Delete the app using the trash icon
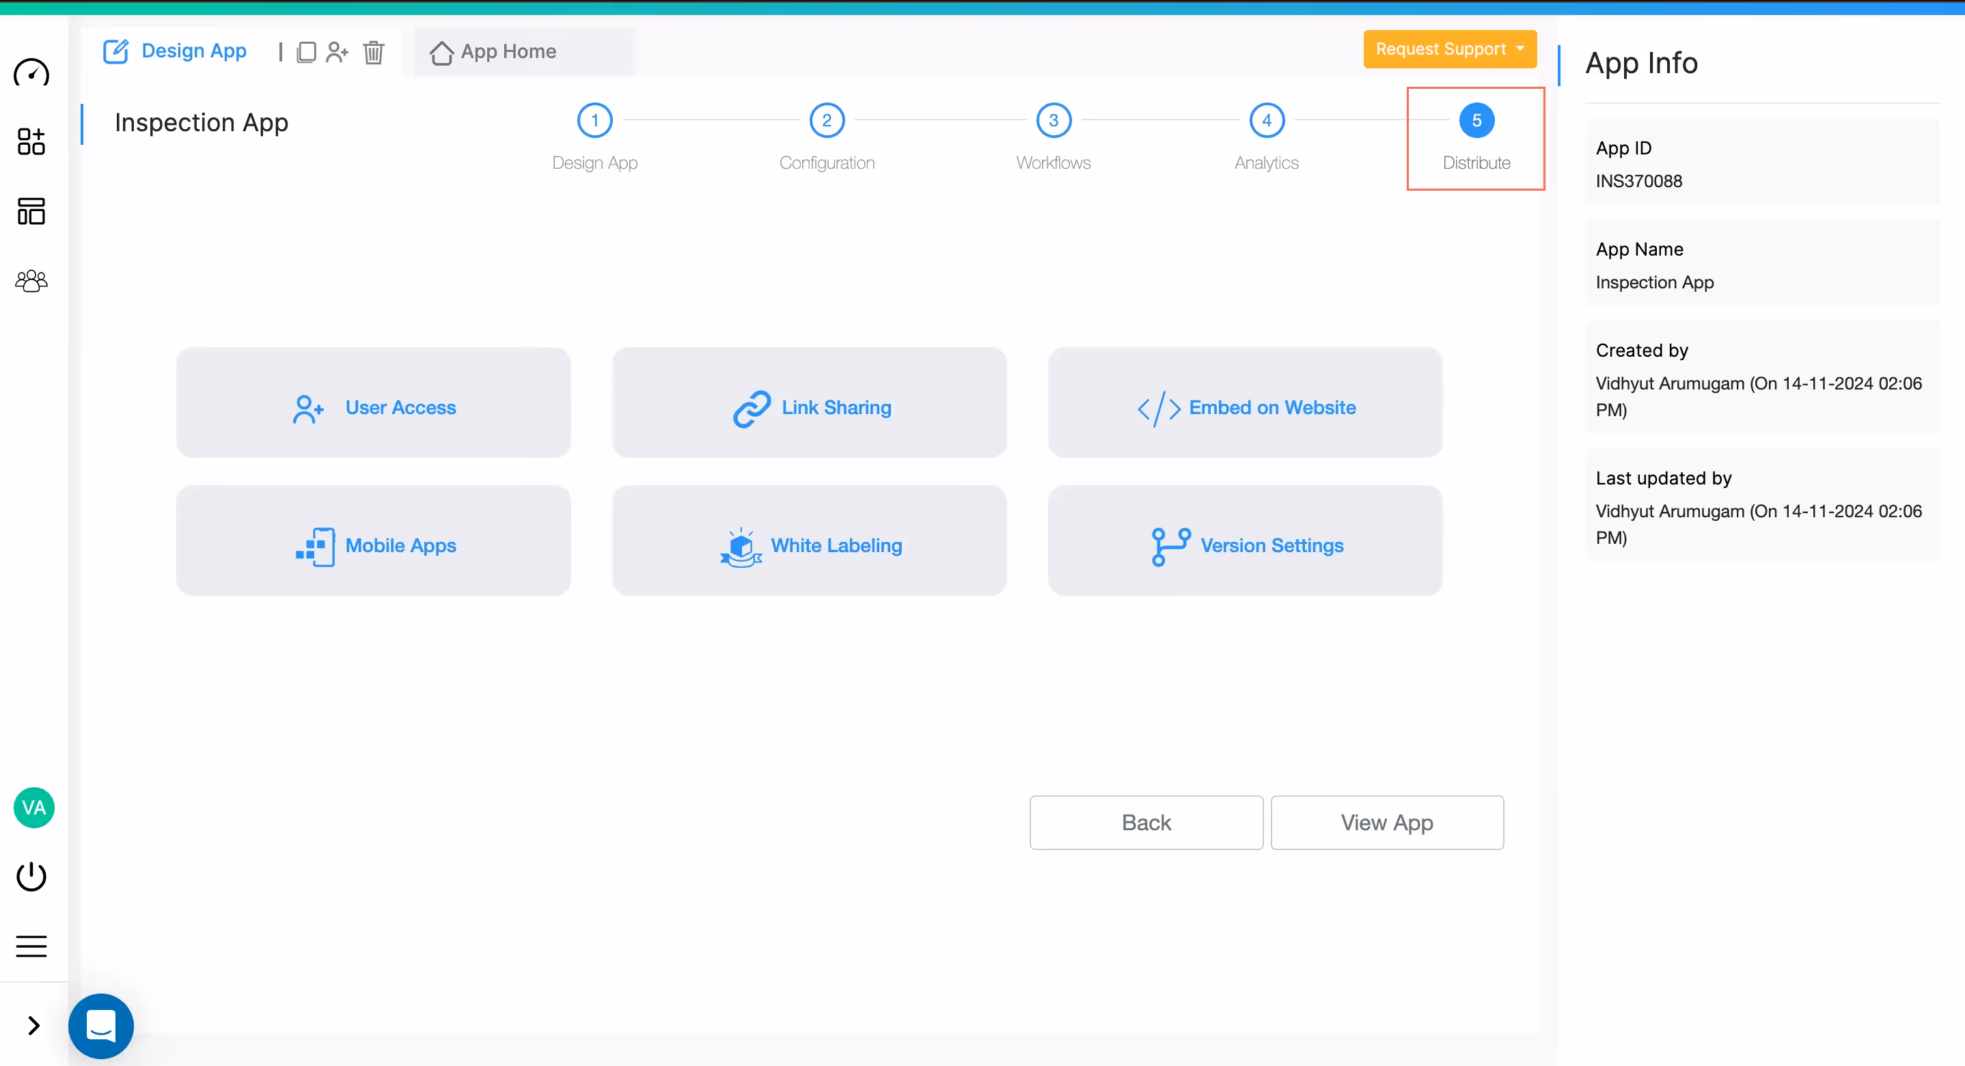Image resolution: width=1965 pixels, height=1066 pixels. [x=373, y=53]
